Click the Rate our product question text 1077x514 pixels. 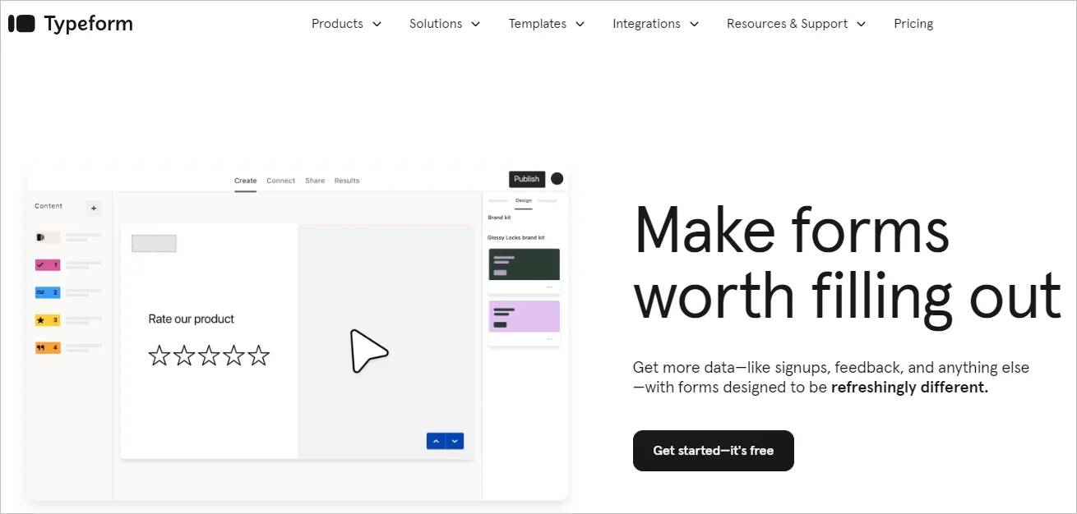click(x=192, y=319)
